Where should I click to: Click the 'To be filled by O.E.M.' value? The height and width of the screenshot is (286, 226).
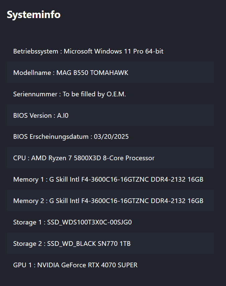(94, 94)
